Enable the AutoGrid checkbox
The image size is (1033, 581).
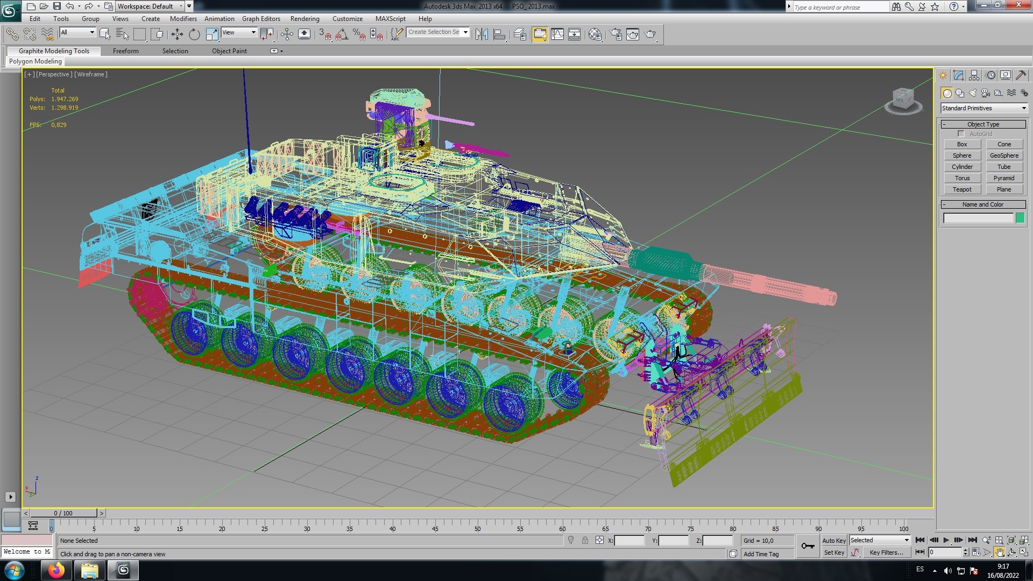pos(961,133)
